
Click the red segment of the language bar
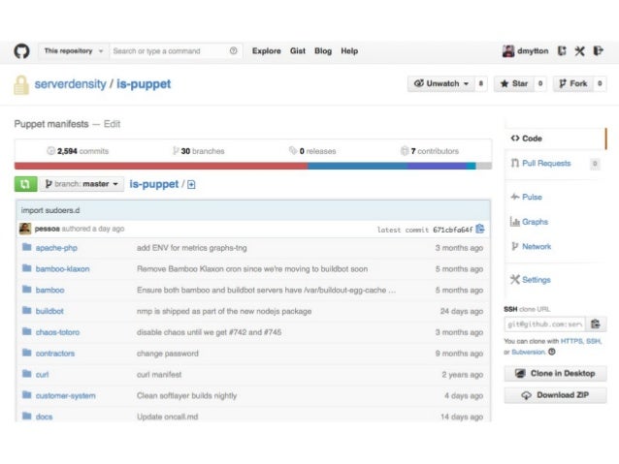(161, 166)
